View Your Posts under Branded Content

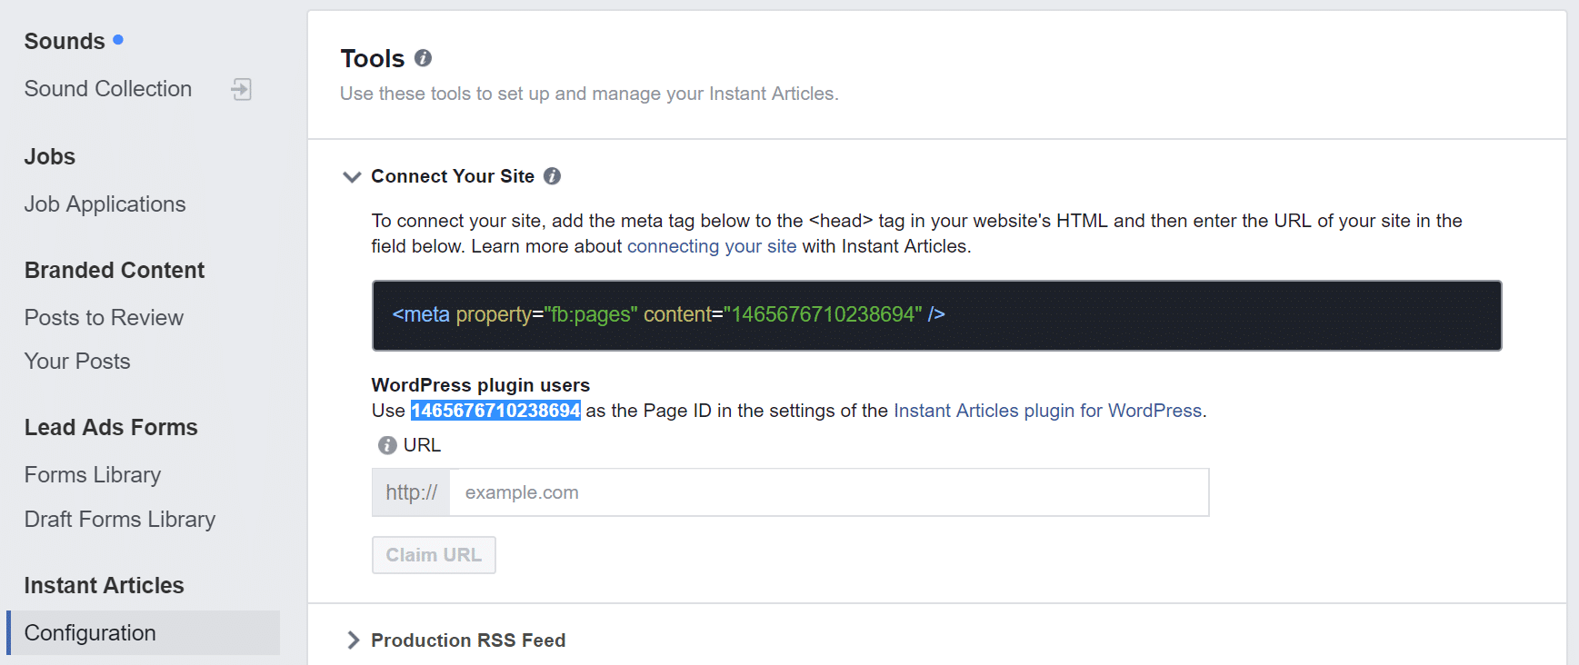(x=77, y=361)
